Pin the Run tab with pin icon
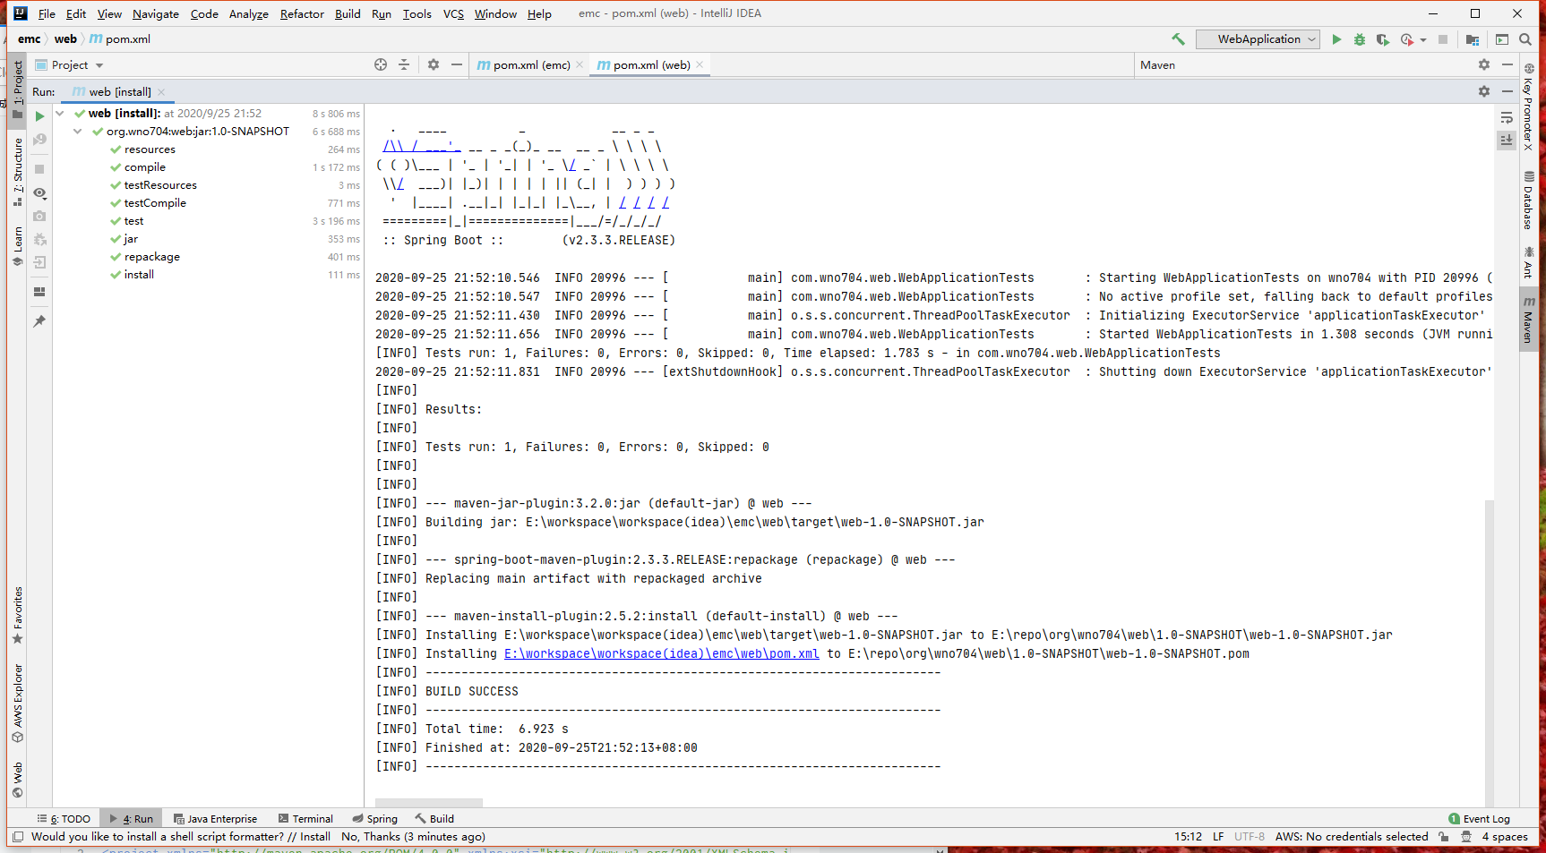The height and width of the screenshot is (853, 1546). [x=39, y=321]
